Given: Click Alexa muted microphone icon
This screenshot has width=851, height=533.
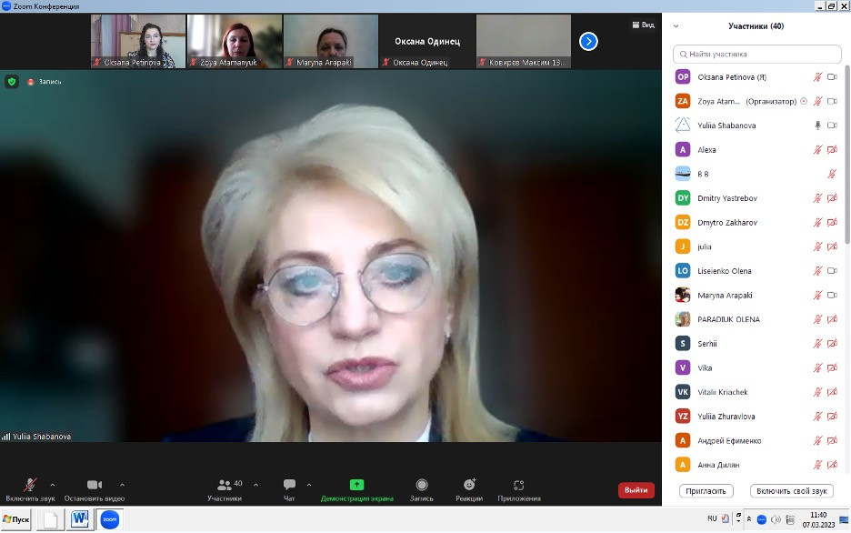Looking at the screenshot, I should tap(817, 150).
